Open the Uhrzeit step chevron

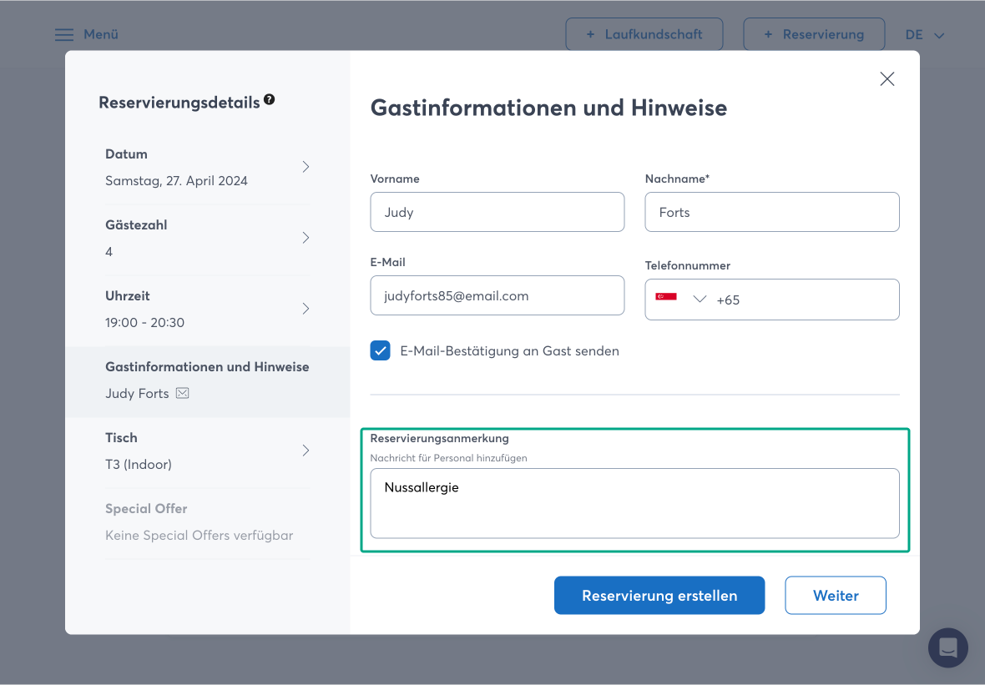tap(306, 309)
